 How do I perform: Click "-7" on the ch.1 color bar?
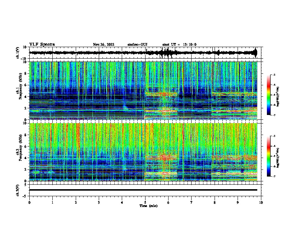[274, 115]
